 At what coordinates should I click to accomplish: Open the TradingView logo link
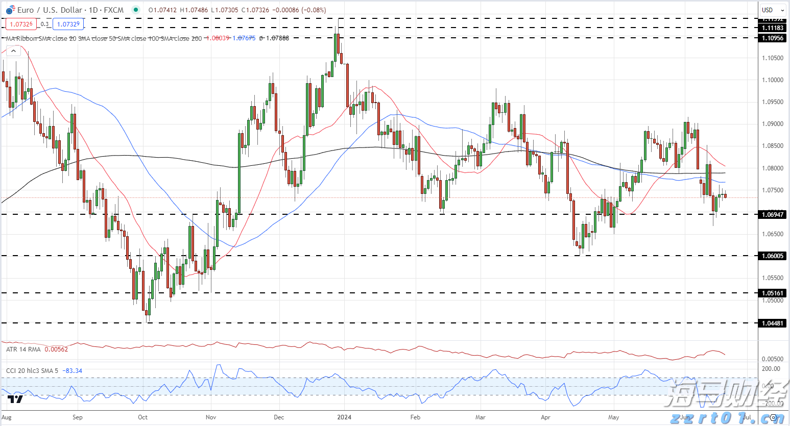(15, 399)
